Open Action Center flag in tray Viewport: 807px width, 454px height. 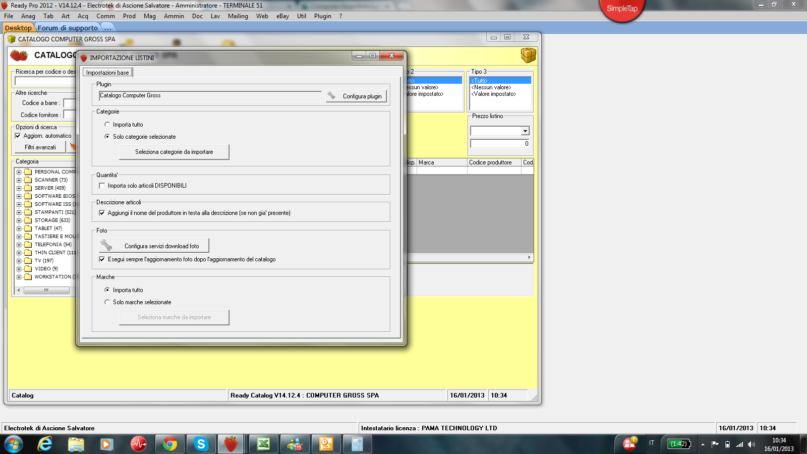tap(715, 444)
